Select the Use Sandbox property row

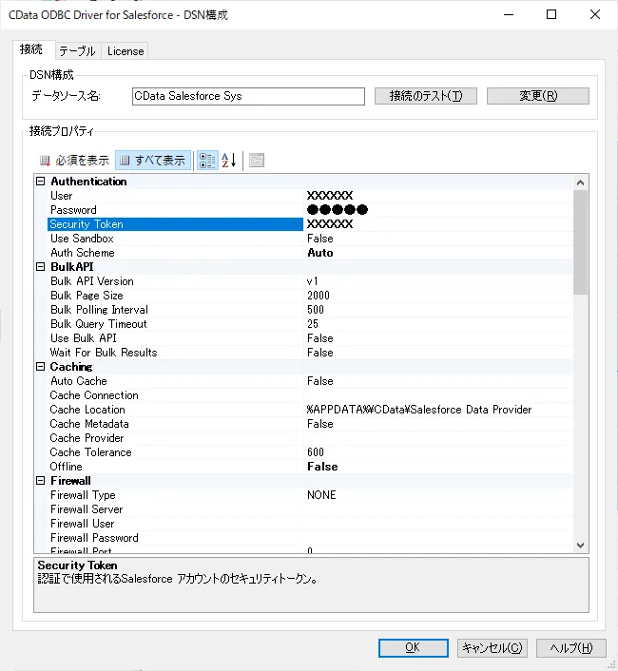point(82,239)
